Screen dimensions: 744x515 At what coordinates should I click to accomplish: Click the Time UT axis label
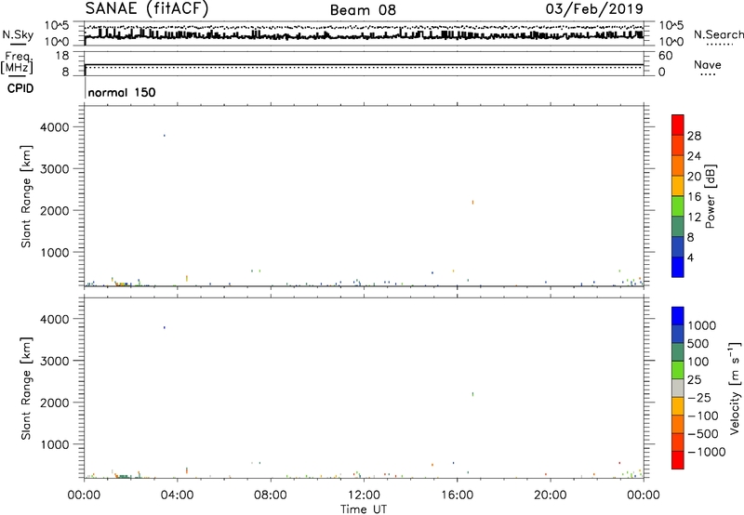(x=364, y=509)
